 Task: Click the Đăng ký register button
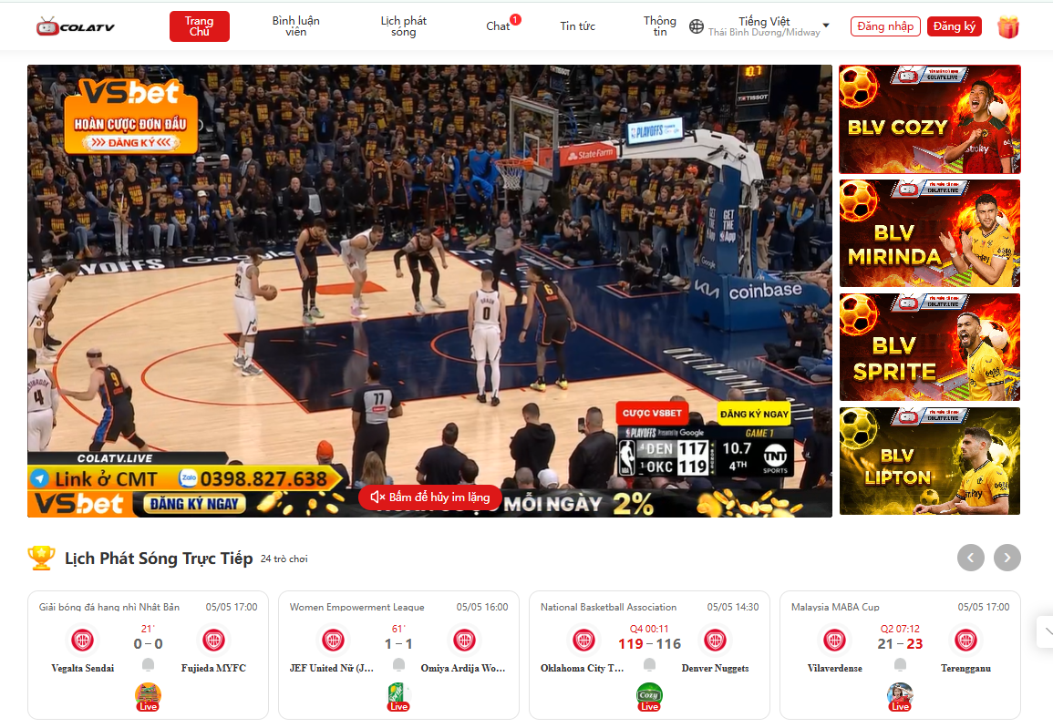click(x=955, y=26)
